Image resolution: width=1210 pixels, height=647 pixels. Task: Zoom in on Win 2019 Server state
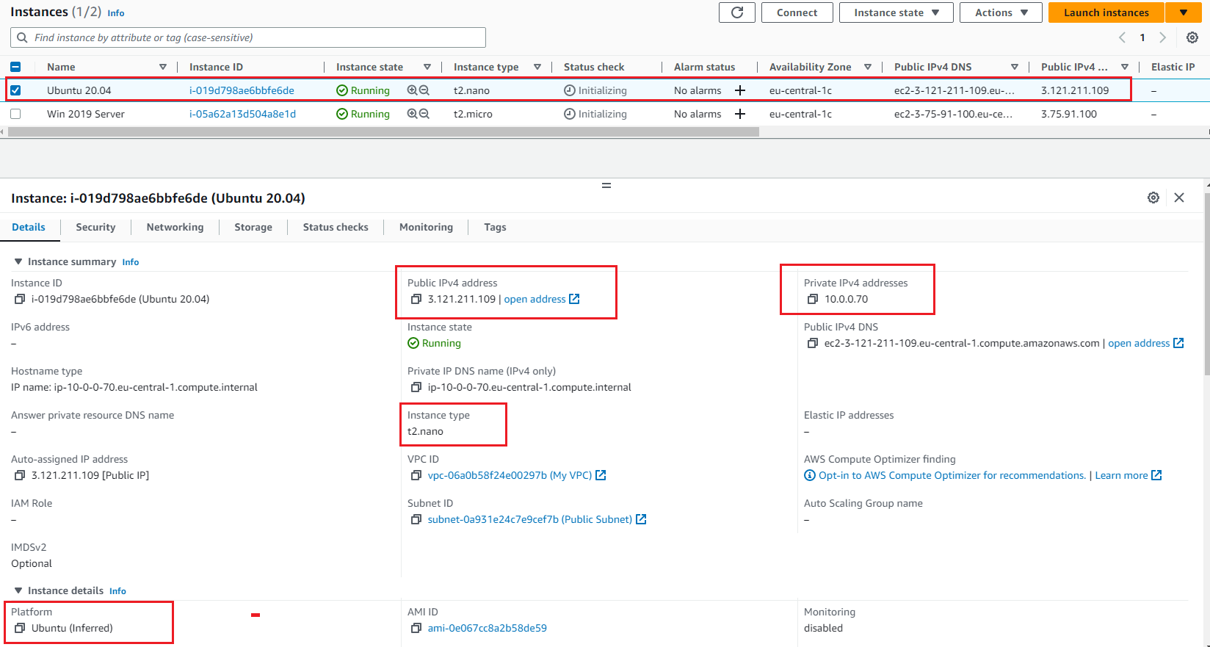tap(413, 114)
